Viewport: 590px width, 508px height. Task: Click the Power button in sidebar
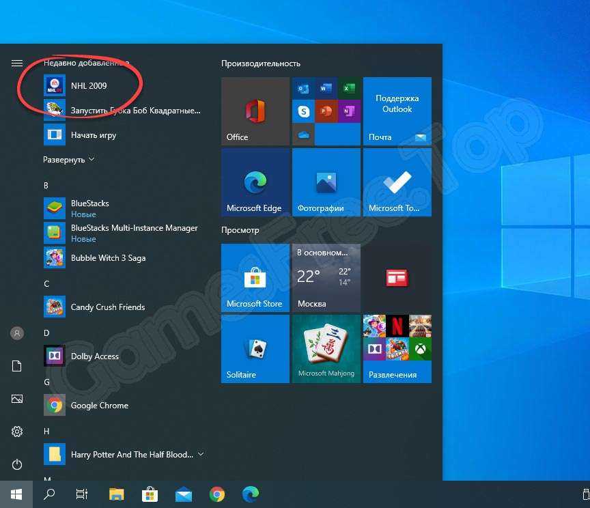pyautogui.click(x=17, y=464)
